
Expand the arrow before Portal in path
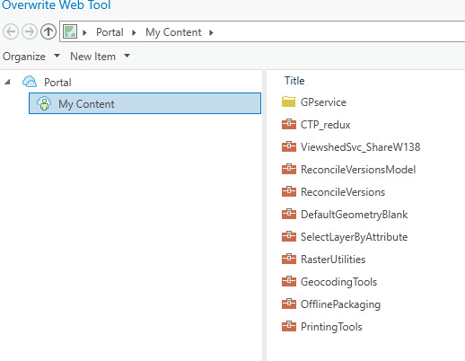pos(84,32)
